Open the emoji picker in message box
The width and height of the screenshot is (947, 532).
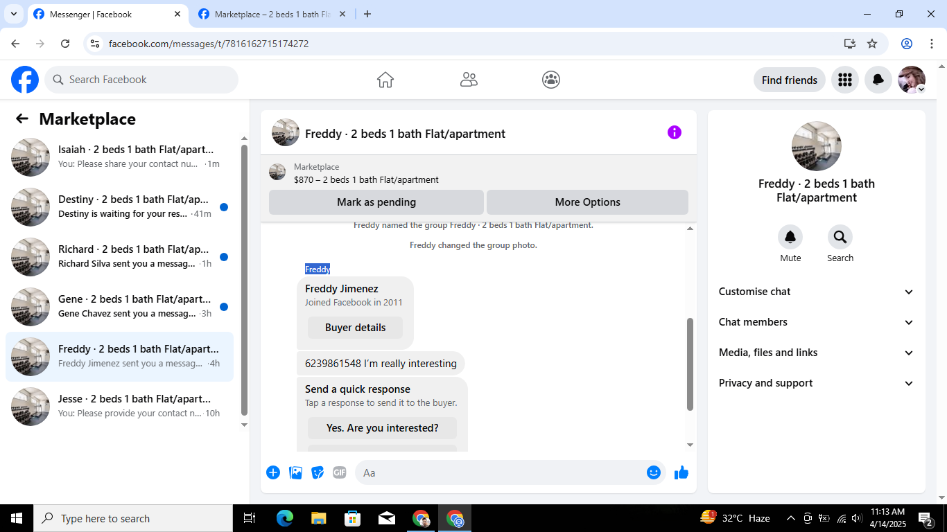pos(653,472)
